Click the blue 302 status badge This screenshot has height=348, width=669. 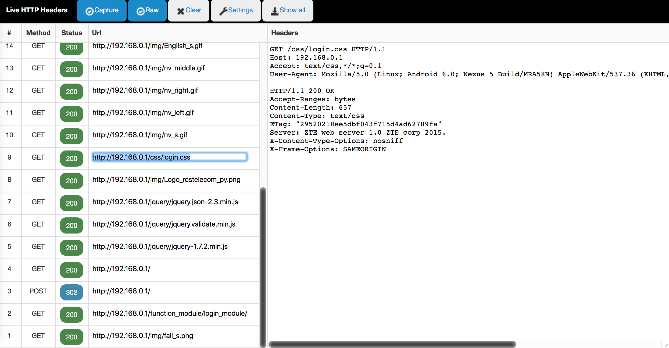click(71, 292)
